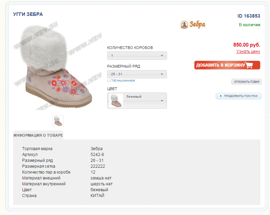This screenshot has width=270, height=215.
Task: Click the ПРОДОЛЖИТЬ ПОКУПКИ button
Action: click(x=239, y=96)
